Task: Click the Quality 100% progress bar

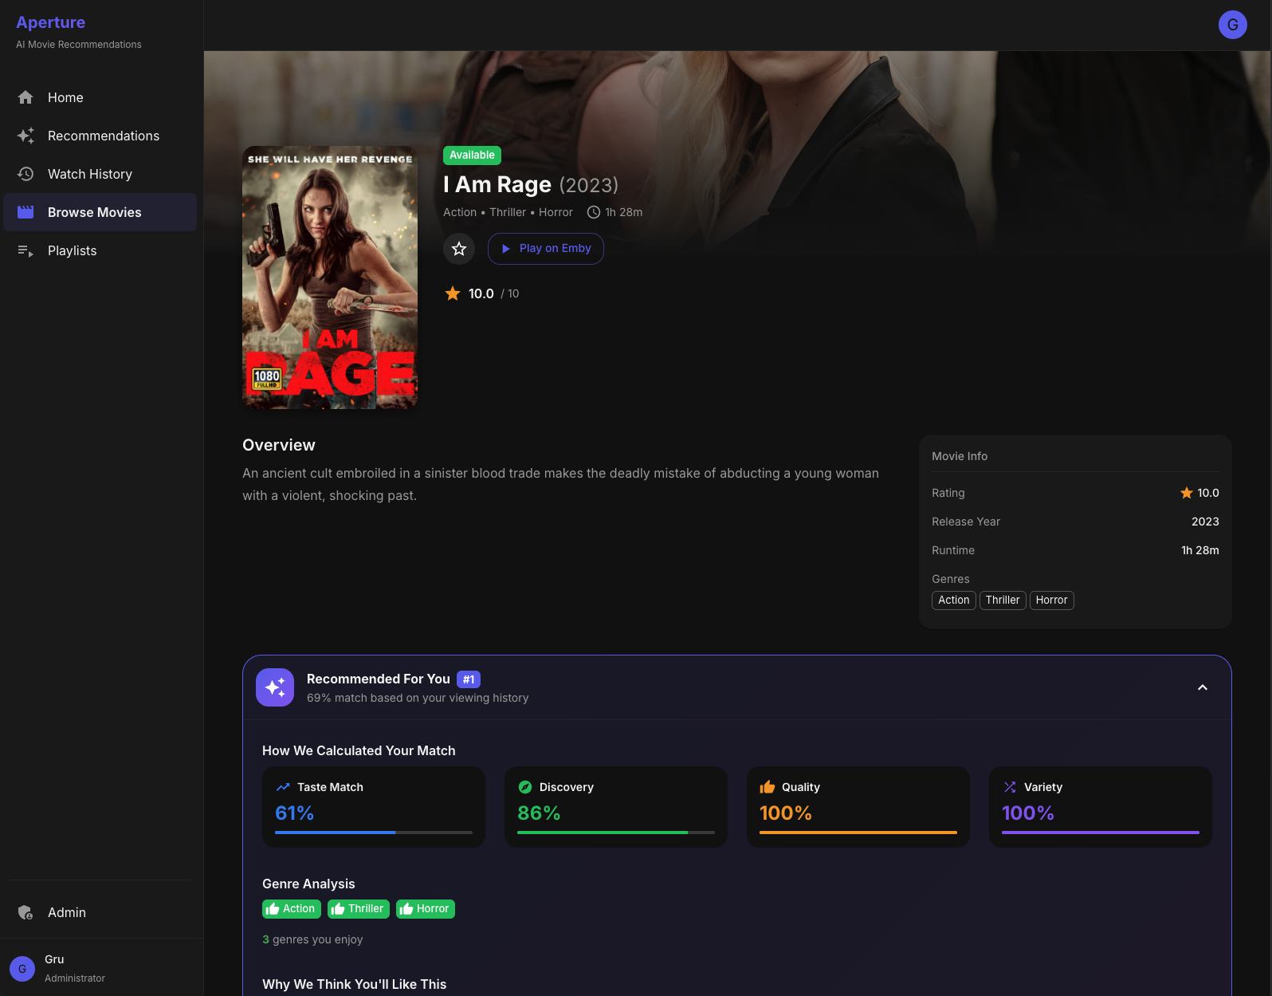Action: click(858, 833)
